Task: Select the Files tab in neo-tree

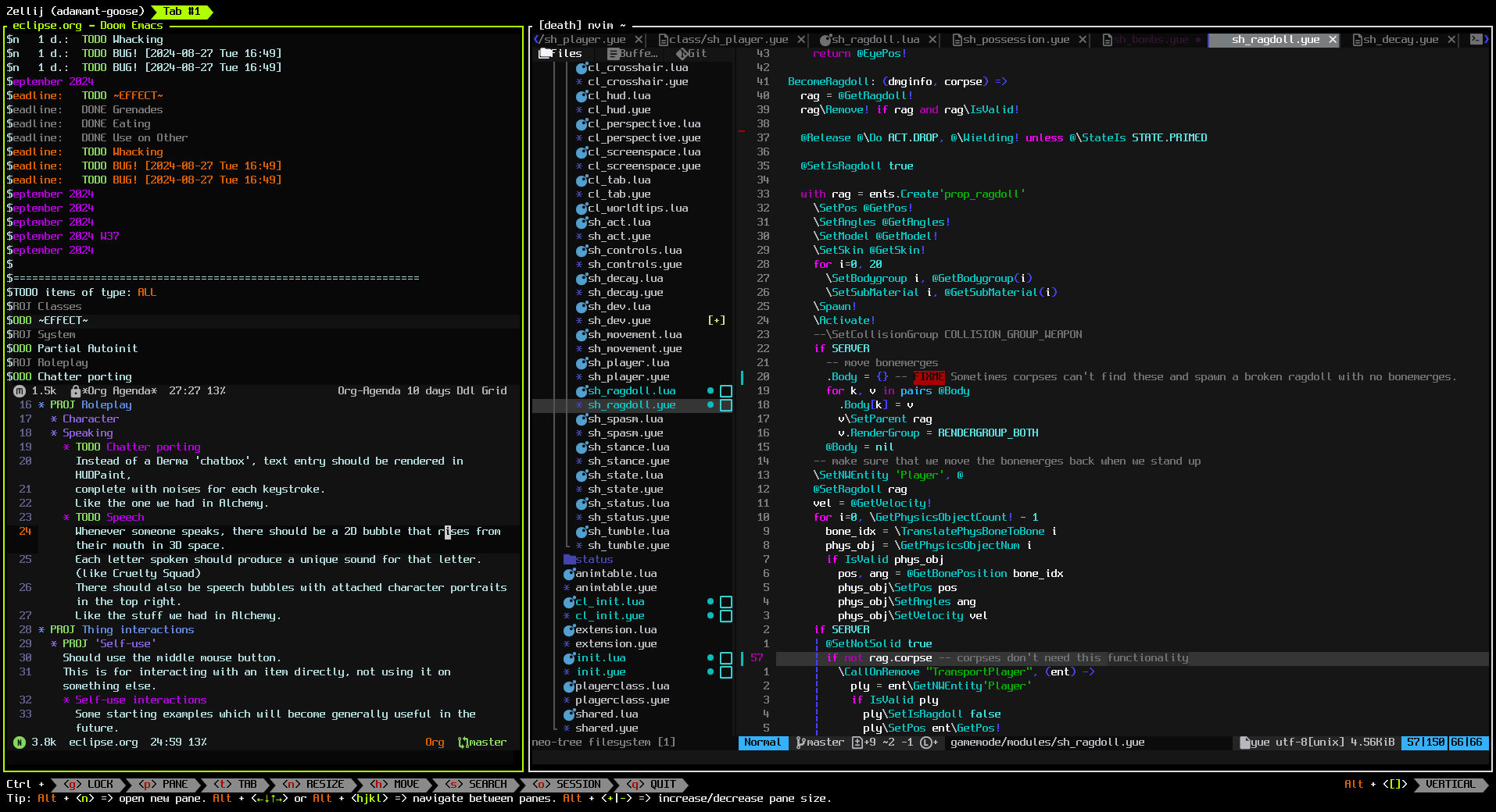Action: 560,54
